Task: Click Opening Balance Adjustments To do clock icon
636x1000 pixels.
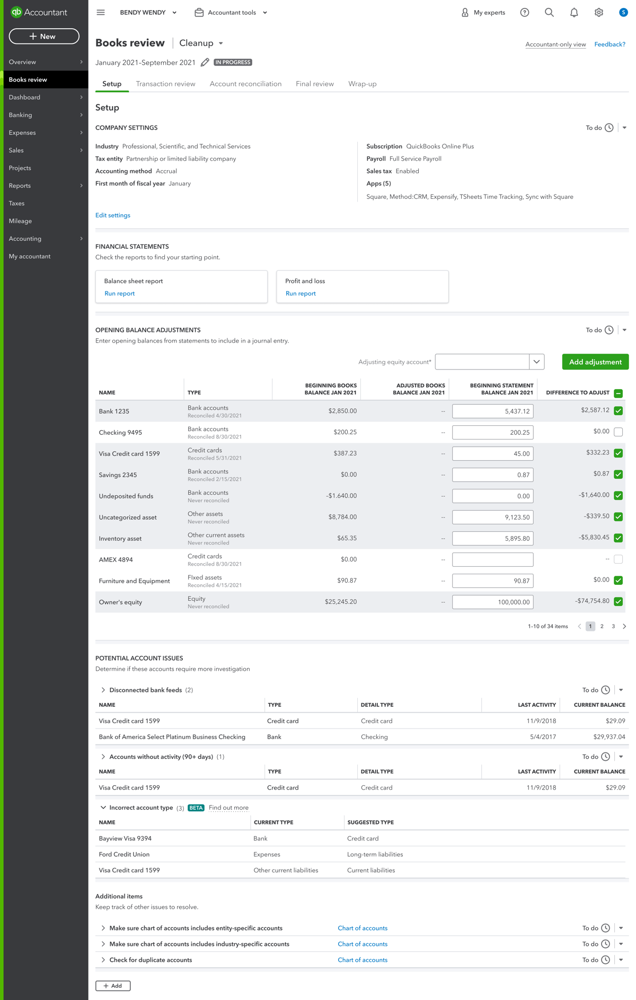Action: [609, 330]
